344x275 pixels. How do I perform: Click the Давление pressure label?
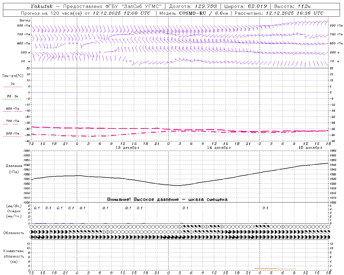pyautogui.click(x=14, y=166)
